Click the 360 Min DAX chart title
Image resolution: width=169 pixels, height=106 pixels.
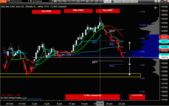pos(34,6)
